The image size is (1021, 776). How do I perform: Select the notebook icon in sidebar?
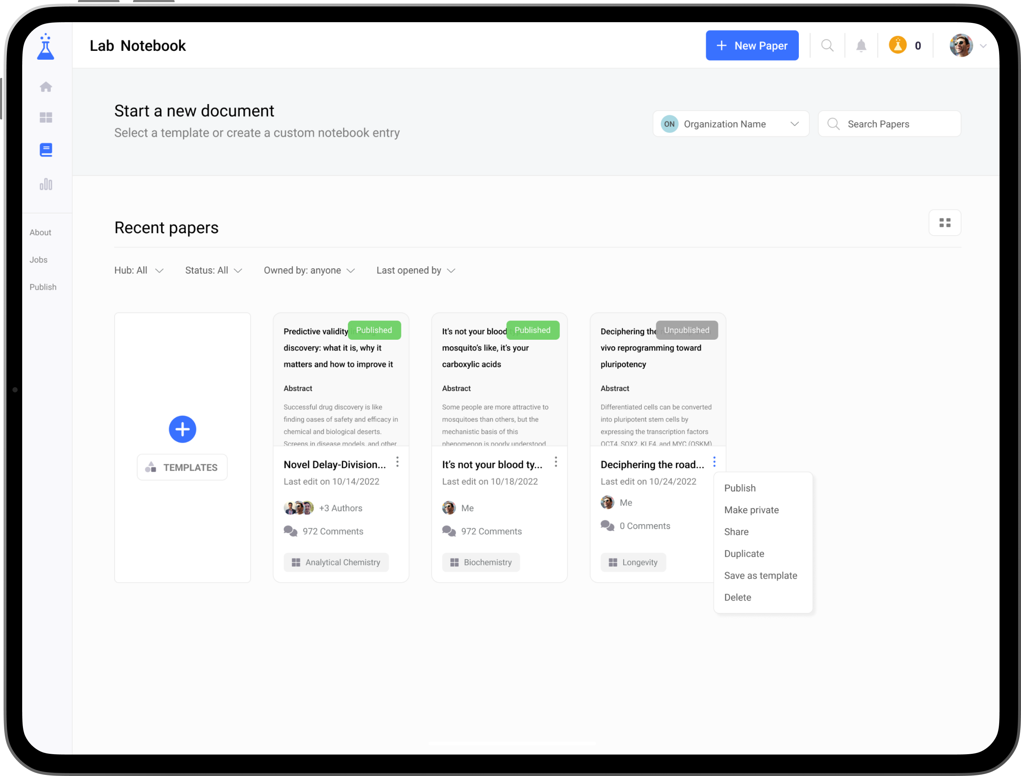click(46, 149)
